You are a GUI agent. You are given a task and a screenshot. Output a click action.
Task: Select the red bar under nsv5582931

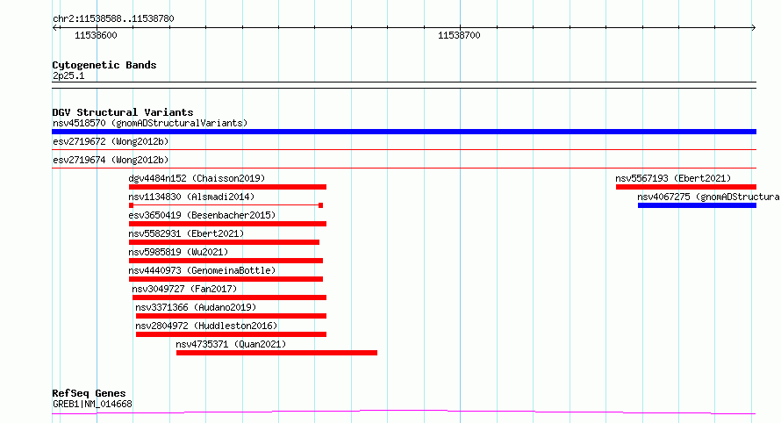tap(224, 242)
